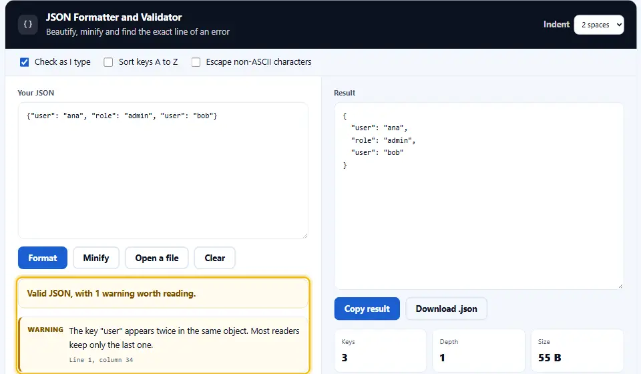Click the resize grip of the Your JSON textarea

tap(305, 236)
